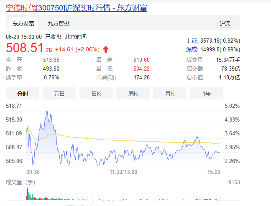Select the 分时 intraday chart tab
Image resolution: width=271 pixels, height=206 pixels.
[22, 93]
